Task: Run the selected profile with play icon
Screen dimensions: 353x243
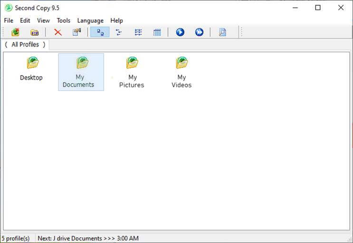Action: click(x=180, y=32)
